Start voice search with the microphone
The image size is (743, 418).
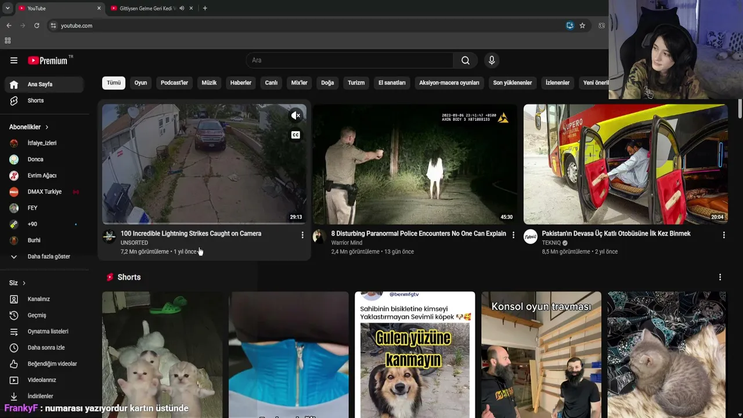492,60
